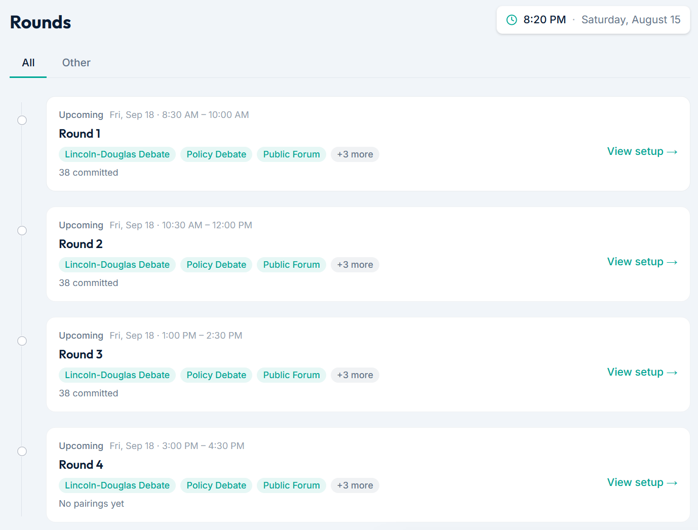Click 'No pairings yet' in Round 4

[91, 504]
